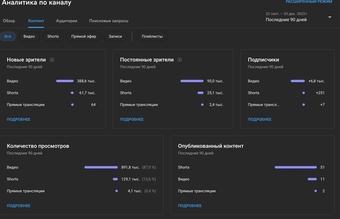Open ПОДРОБНЕЕ under Новые зрители
Image resolution: width=340 pixels, height=219 pixels.
[18, 120]
